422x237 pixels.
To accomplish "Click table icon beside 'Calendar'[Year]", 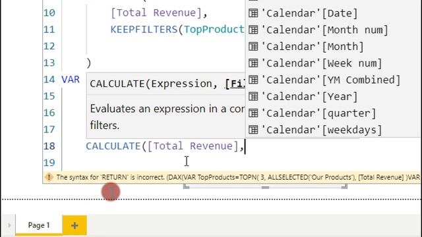I will [x=253, y=96].
